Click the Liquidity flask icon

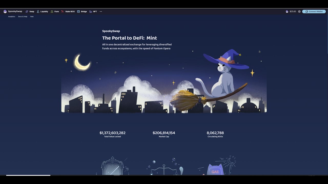click(x=38, y=11)
